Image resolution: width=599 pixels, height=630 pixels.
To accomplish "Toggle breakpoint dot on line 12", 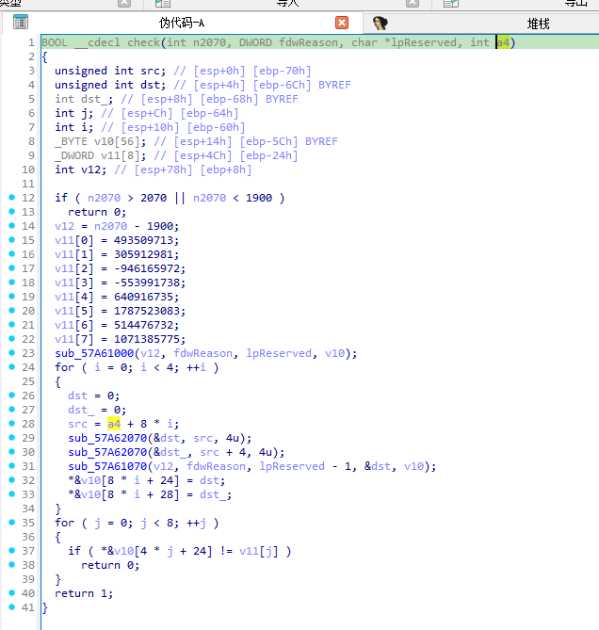I will click(10, 198).
